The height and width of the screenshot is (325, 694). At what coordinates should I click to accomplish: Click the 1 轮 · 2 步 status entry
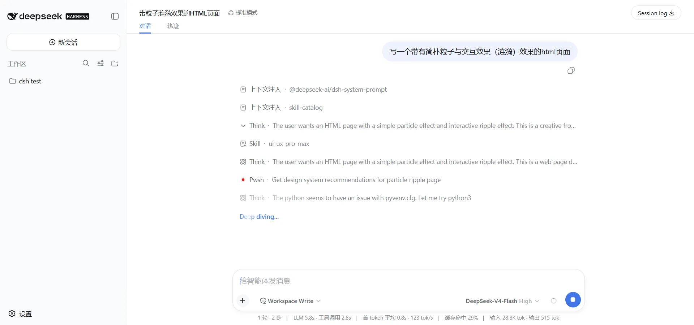pyautogui.click(x=270, y=318)
